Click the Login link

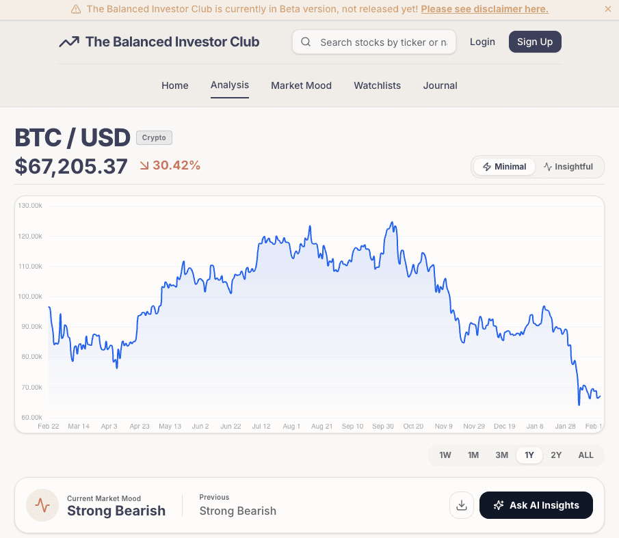tap(482, 42)
